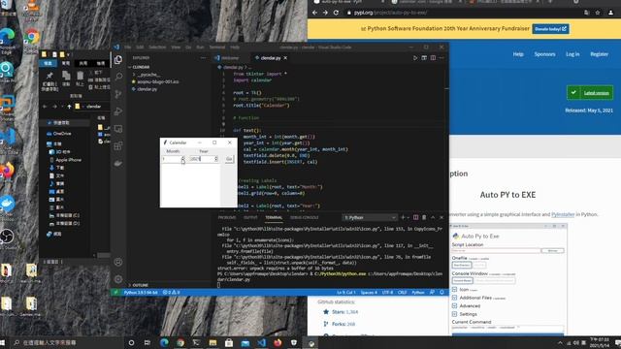The width and height of the screenshot is (621, 349).
Task: Open the Windows Start menu
Action: [x=2, y=342]
